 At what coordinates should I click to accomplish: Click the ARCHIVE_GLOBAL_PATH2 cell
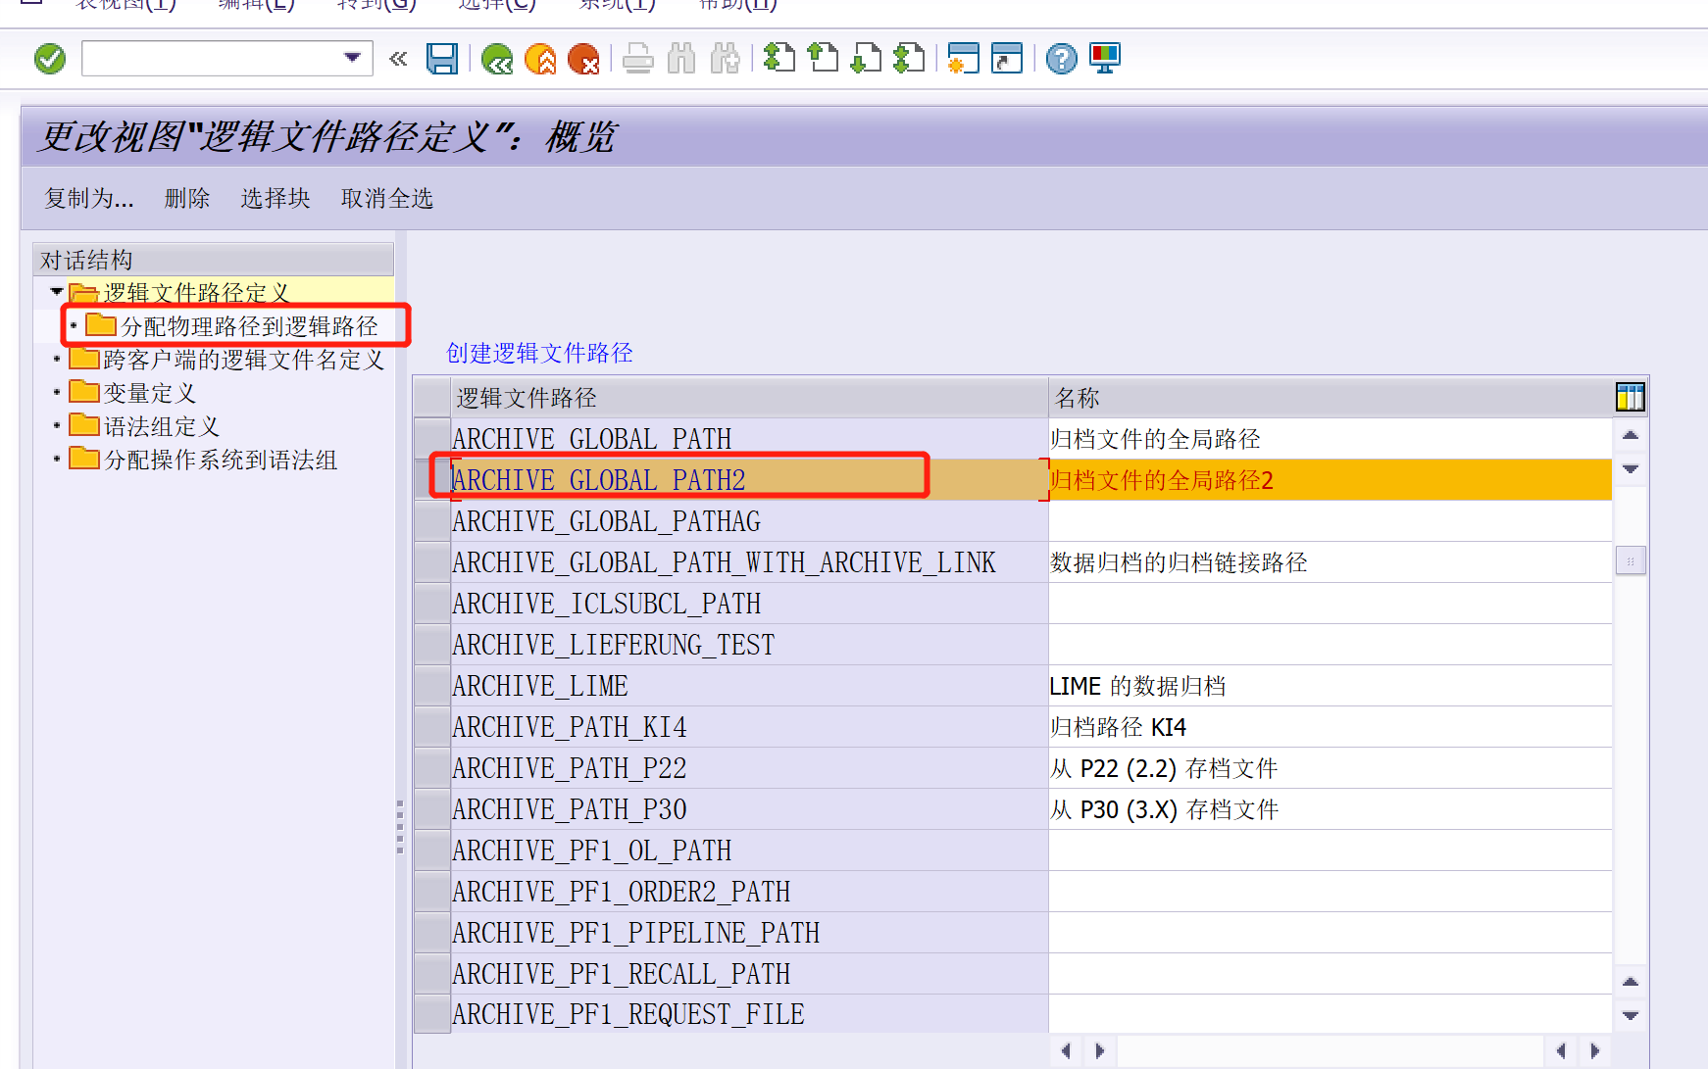pyautogui.click(x=749, y=480)
